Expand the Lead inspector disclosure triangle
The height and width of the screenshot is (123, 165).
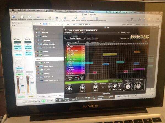click(x=13, y=26)
